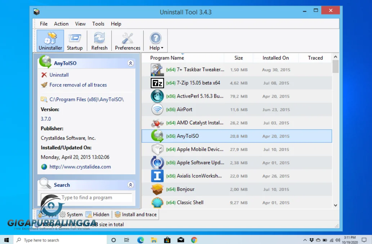
Task: Select the 'AirPort' program name
Action: (184, 110)
